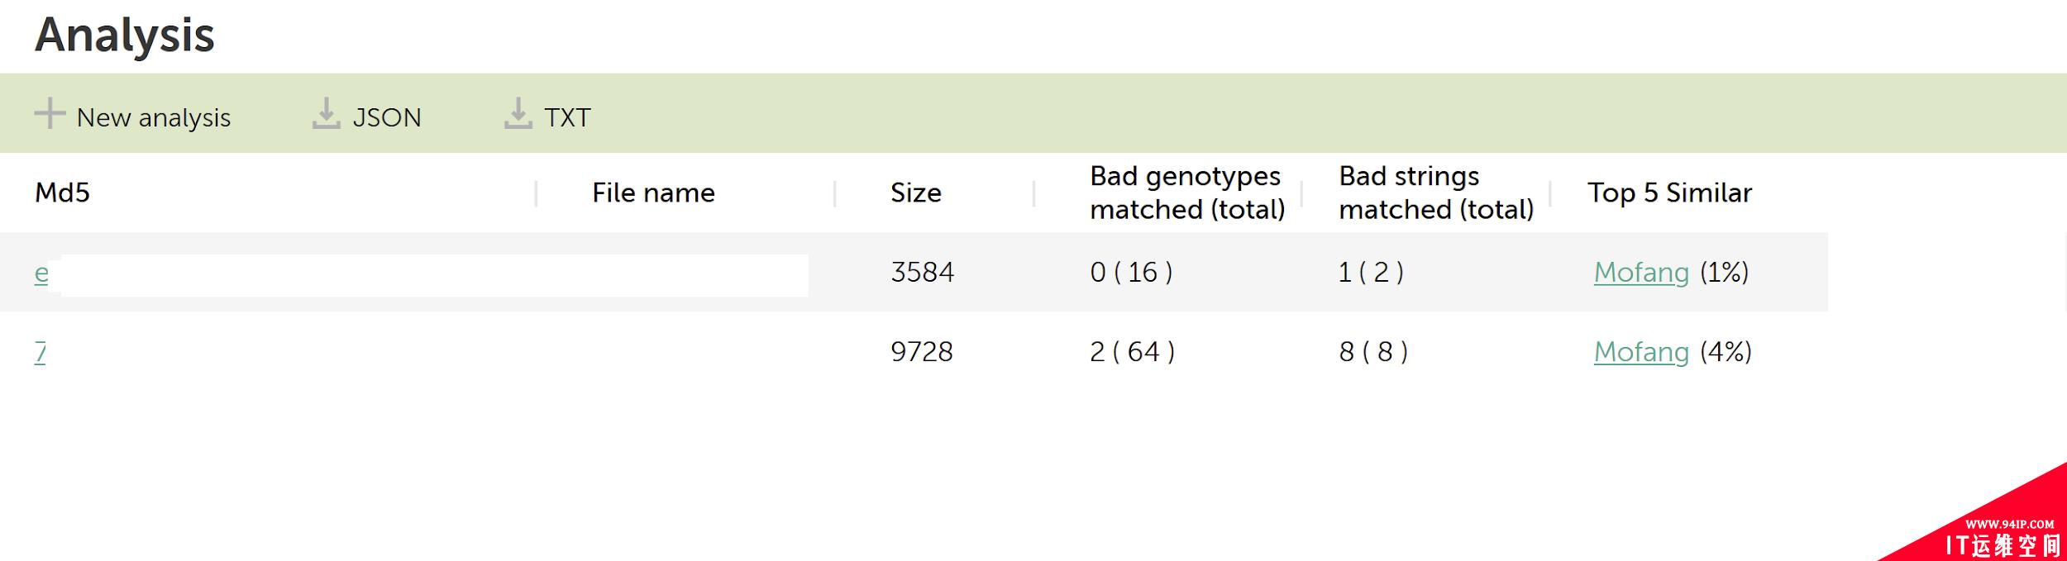The height and width of the screenshot is (561, 2067).
Task: Open the Md5 link starting with 'e'
Action: pyautogui.click(x=41, y=273)
